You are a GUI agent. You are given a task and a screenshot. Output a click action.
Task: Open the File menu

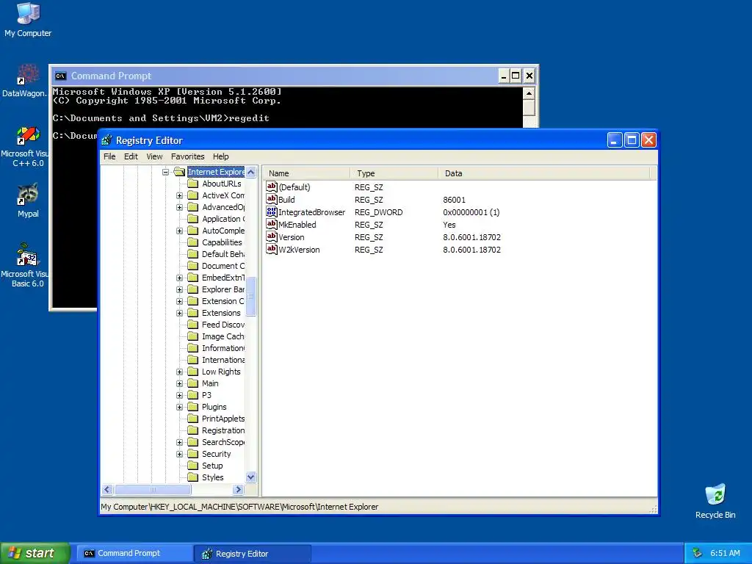(109, 156)
